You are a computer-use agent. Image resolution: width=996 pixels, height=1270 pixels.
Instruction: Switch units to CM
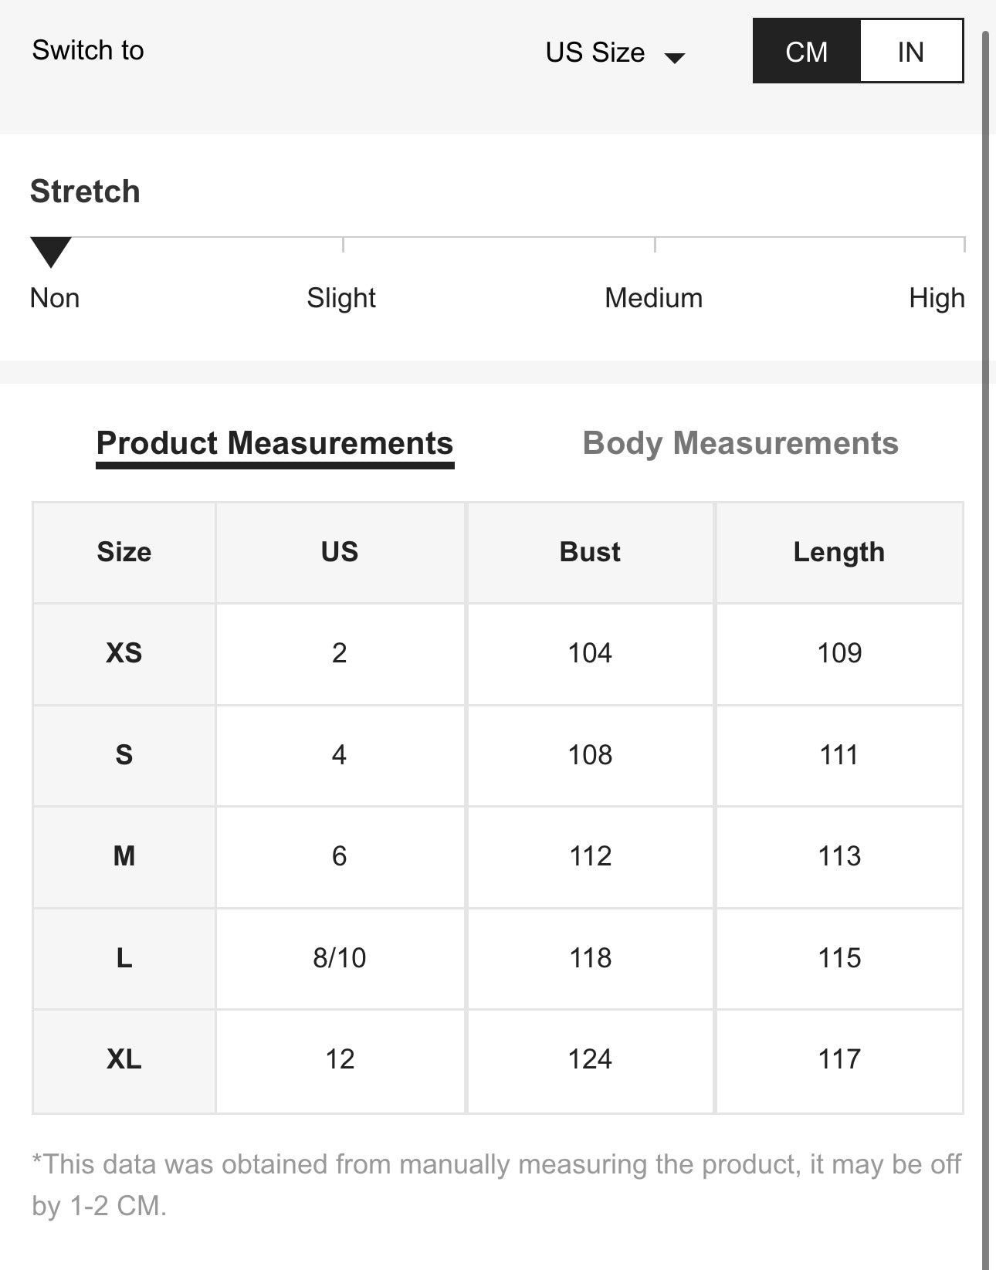tap(806, 52)
